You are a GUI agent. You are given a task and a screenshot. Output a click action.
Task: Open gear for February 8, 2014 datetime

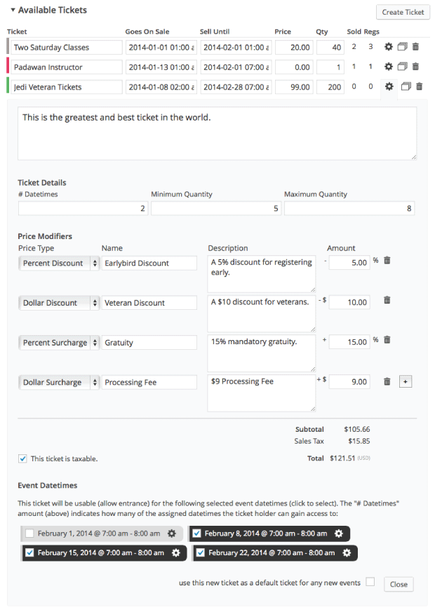[339, 533]
